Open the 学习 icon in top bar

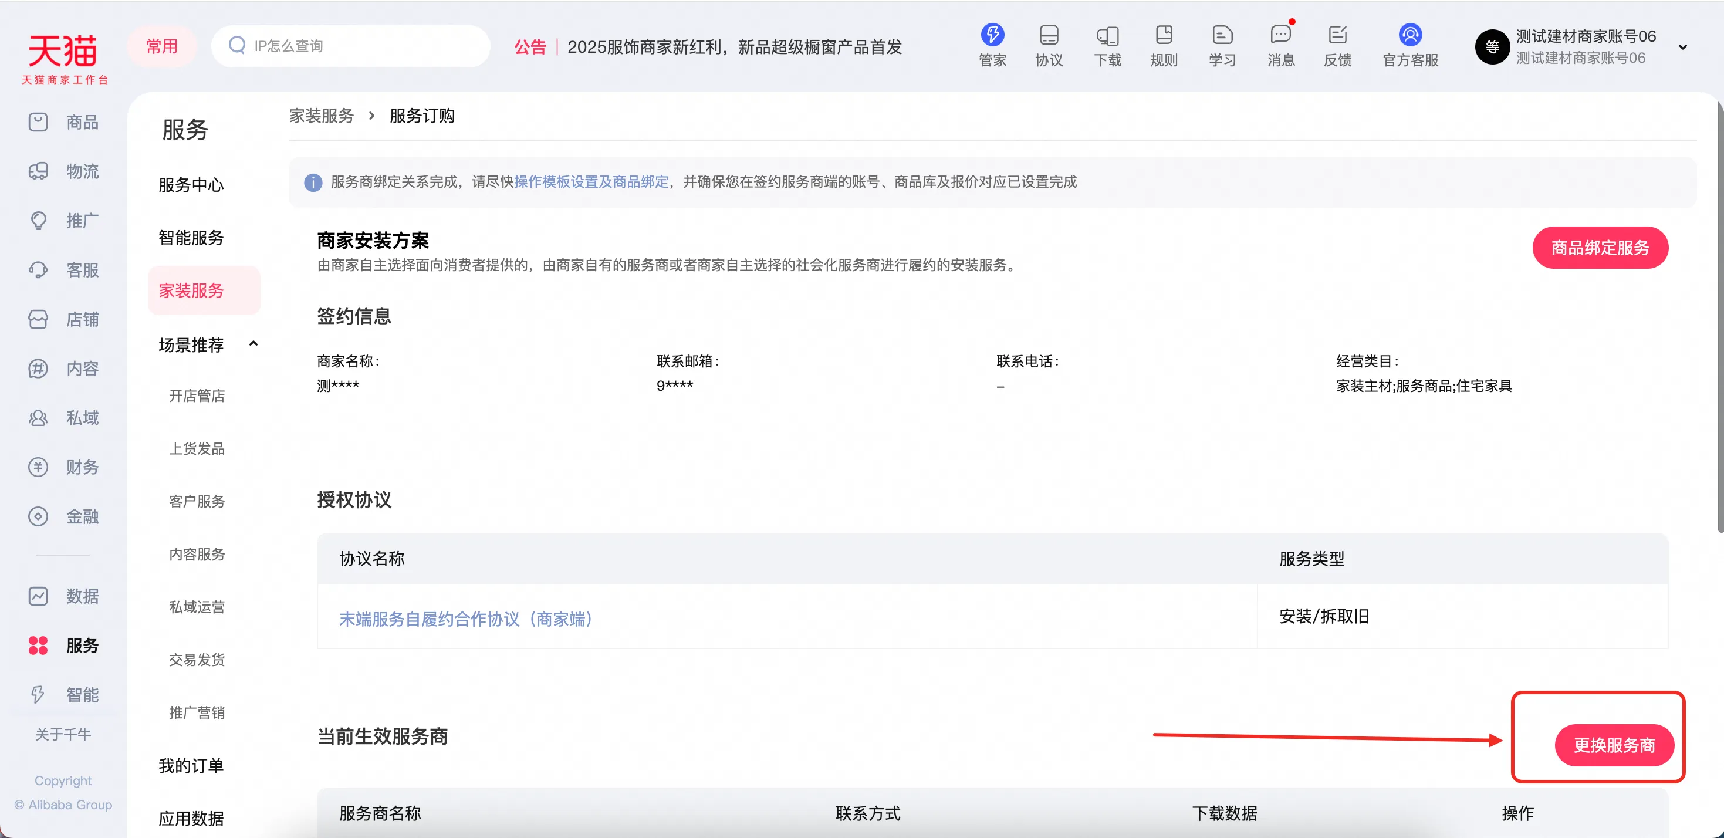pyautogui.click(x=1222, y=46)
